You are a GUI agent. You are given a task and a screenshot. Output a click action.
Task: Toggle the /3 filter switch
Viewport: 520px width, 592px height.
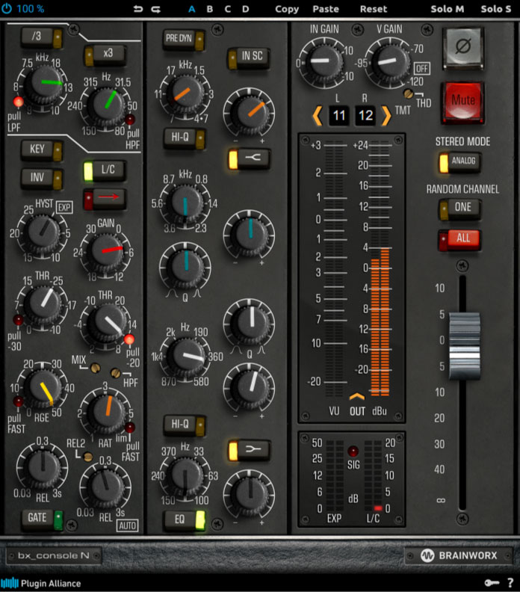[x=42, y=37]
